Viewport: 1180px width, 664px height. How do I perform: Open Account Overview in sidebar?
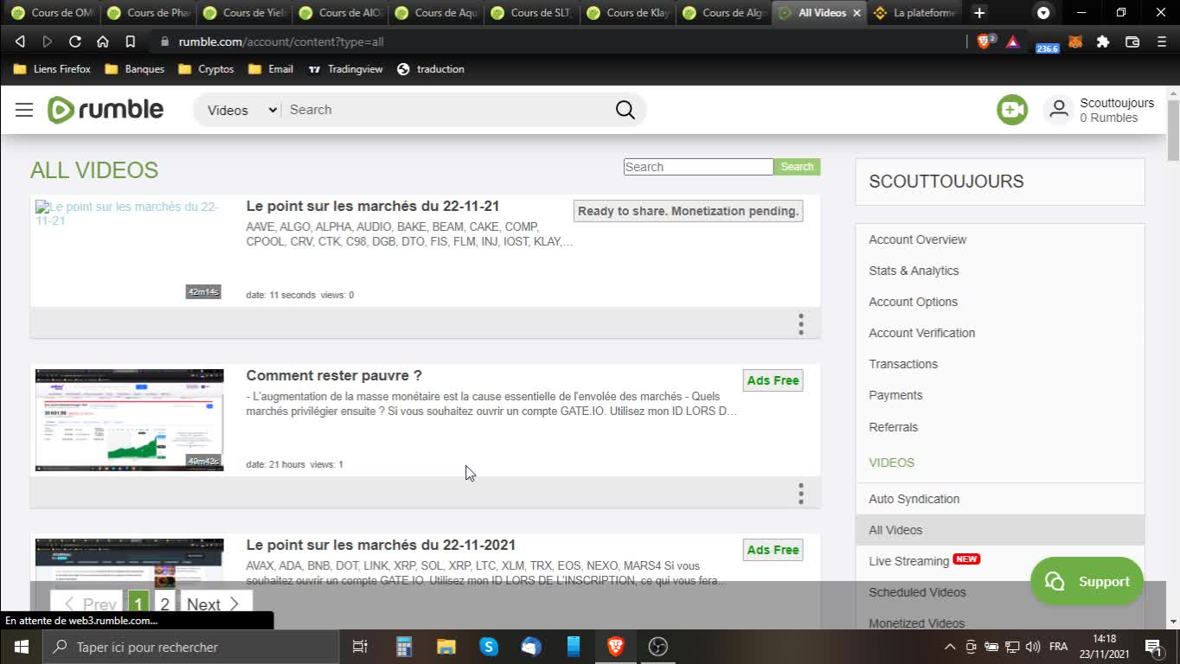(x=917, y=239)
